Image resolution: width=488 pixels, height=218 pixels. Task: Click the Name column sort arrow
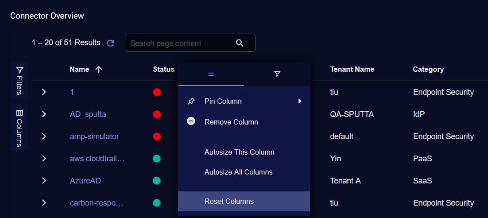(99, 69)
